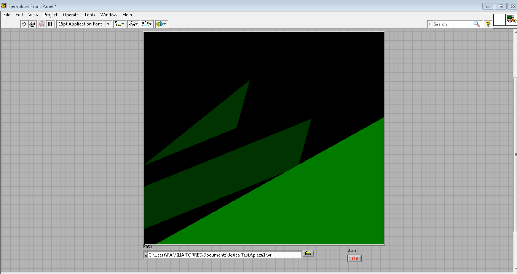Click the Run arrow to execute the VI
This screenshot has height=274, width=517.
(x=24, y=24)
